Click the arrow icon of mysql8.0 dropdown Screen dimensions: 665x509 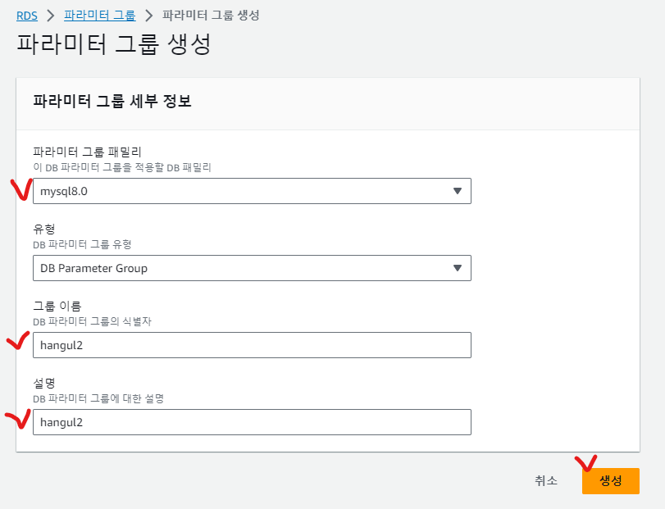(458, 191)
